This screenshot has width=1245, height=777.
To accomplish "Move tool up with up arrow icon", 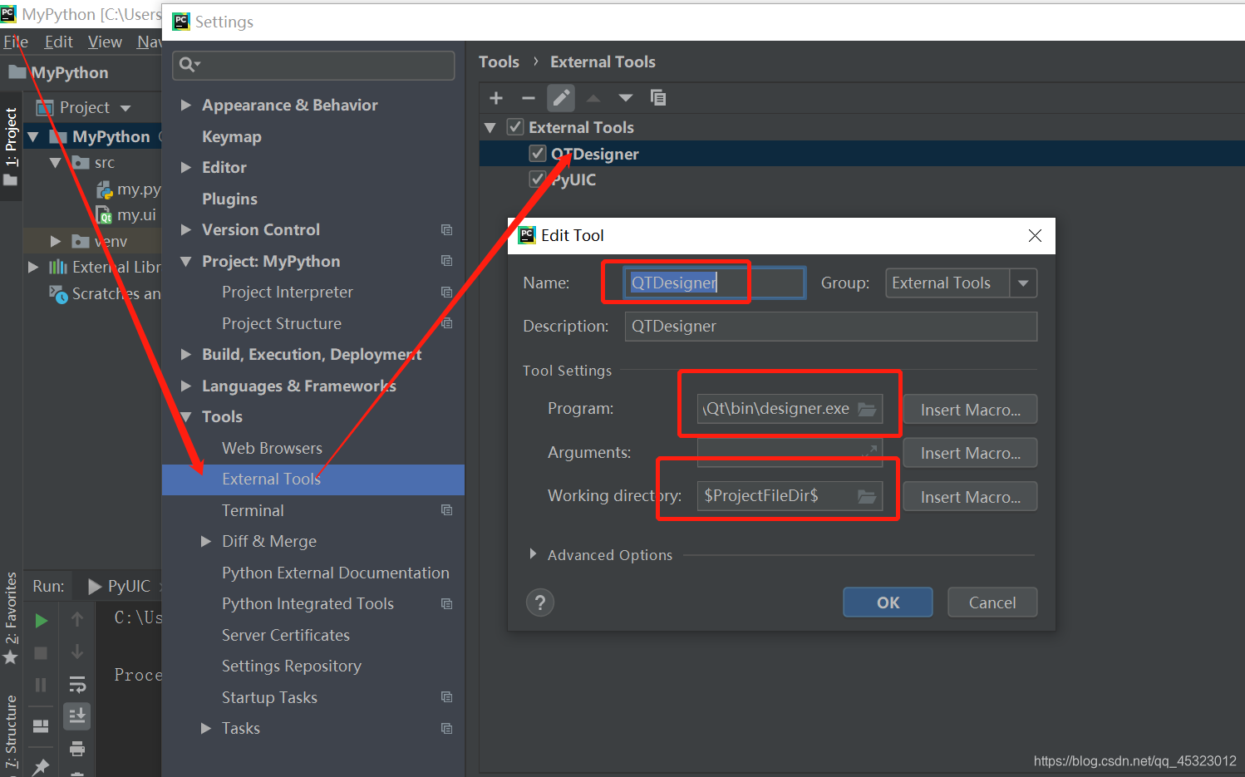I will pyautogui.click(x=593, y=98).
